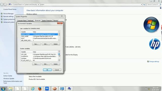Launch Firefox from the taskbar
162x91 pixels.
coord(40,89)
